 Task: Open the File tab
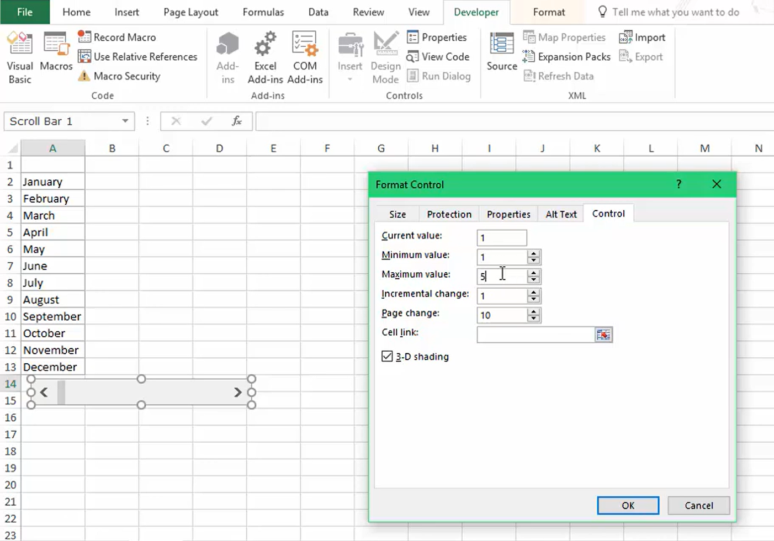coord(25,12)
